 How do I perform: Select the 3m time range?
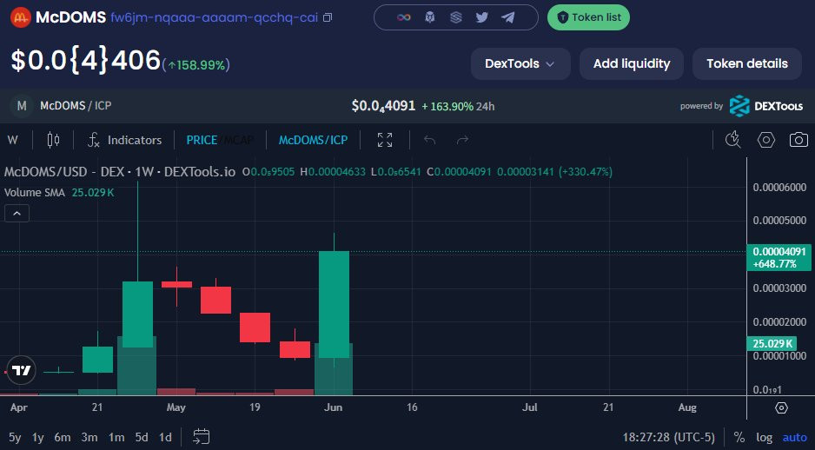point(89,438)
